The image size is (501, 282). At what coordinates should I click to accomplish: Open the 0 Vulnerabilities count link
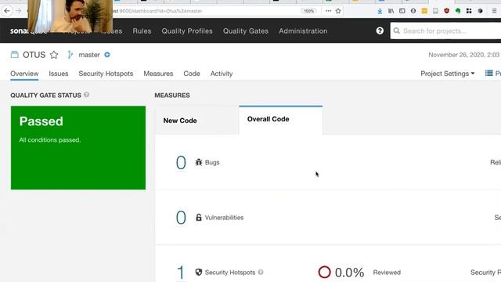pyautogui.click(x=181, y=218)
